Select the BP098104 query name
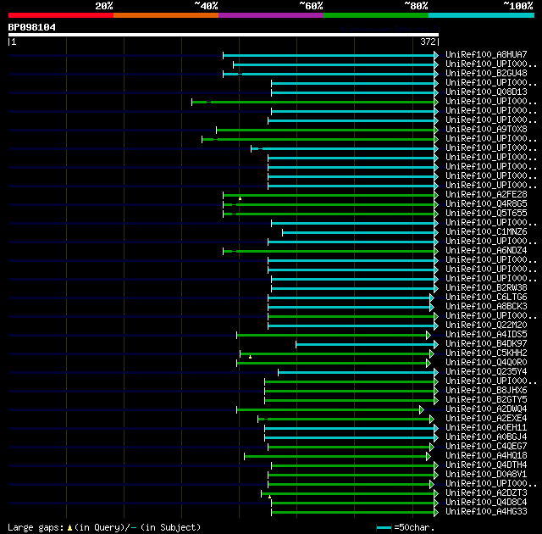Screen dimensions: 542x534 32,27
